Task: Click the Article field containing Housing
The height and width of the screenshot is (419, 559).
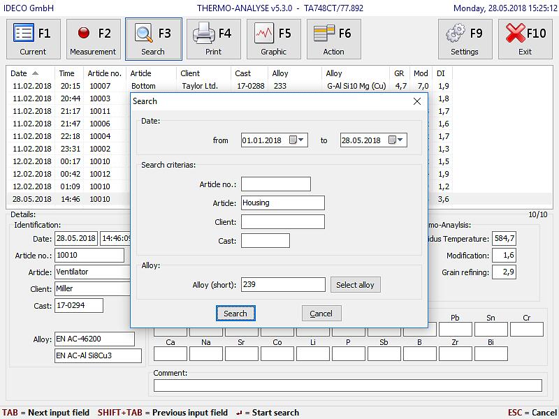Action: (282, 203)
